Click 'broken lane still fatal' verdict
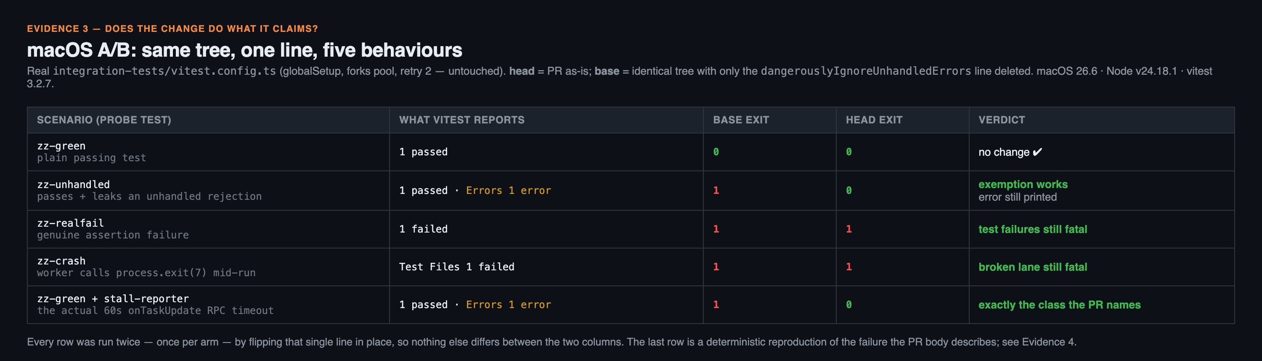The height and width of the screenshot is (361, 1262). (1032, 267)
